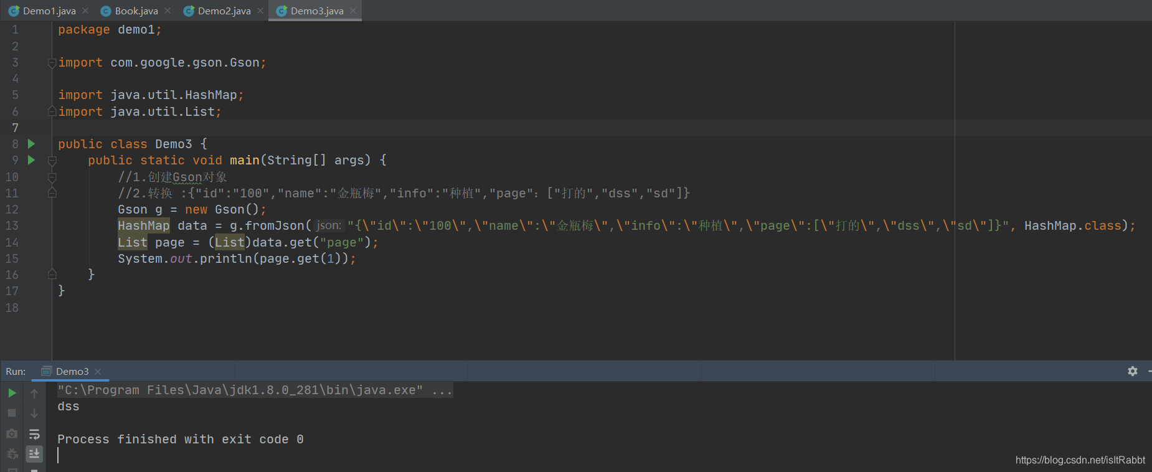Click the 'main' method name
Image resolution: width=1152 pixels, height=472 pixels.
[x=245, y=161]
